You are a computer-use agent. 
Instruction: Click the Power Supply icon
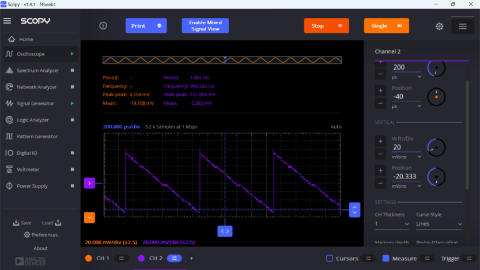click(9, 186)
